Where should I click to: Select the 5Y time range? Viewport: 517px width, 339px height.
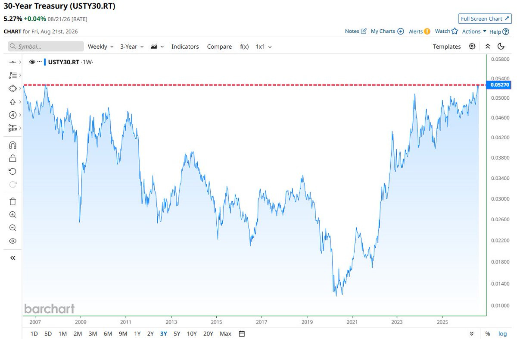pos(177,333)
